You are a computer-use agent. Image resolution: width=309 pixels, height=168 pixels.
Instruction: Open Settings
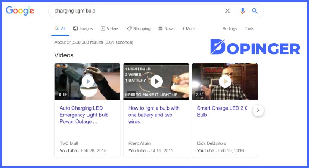230,29
